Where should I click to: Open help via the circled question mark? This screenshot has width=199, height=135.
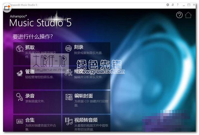coord(179,15)
